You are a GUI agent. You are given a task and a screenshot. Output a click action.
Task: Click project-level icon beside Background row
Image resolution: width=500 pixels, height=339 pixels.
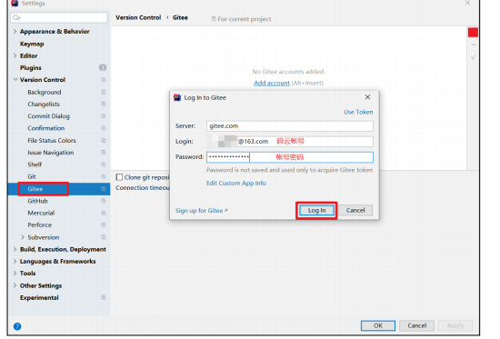104,92
